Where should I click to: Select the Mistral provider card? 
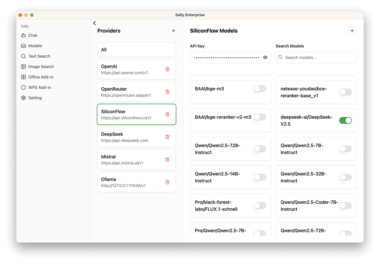coord(137,159)
